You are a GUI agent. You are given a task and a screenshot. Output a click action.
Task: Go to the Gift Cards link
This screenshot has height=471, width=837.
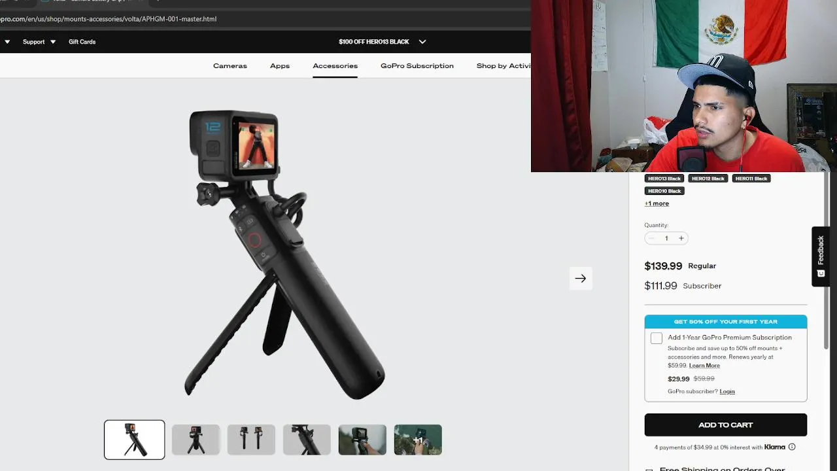click(82, 42)
